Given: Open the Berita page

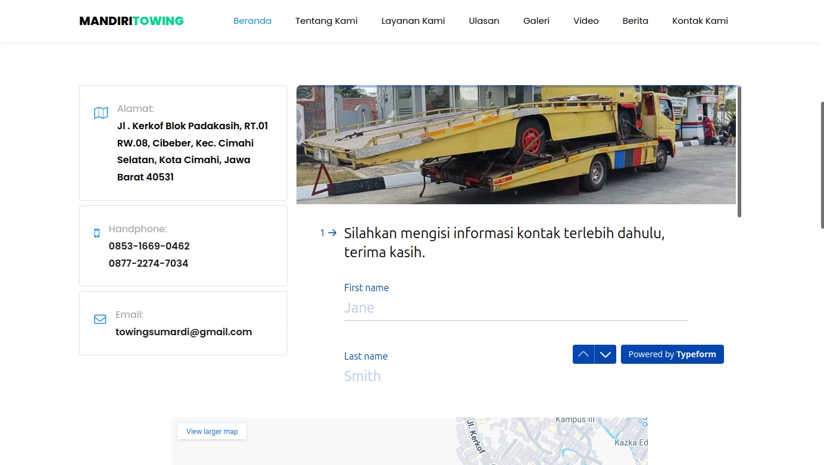Looking at the screenshot, I should click(x=635, y=21).
